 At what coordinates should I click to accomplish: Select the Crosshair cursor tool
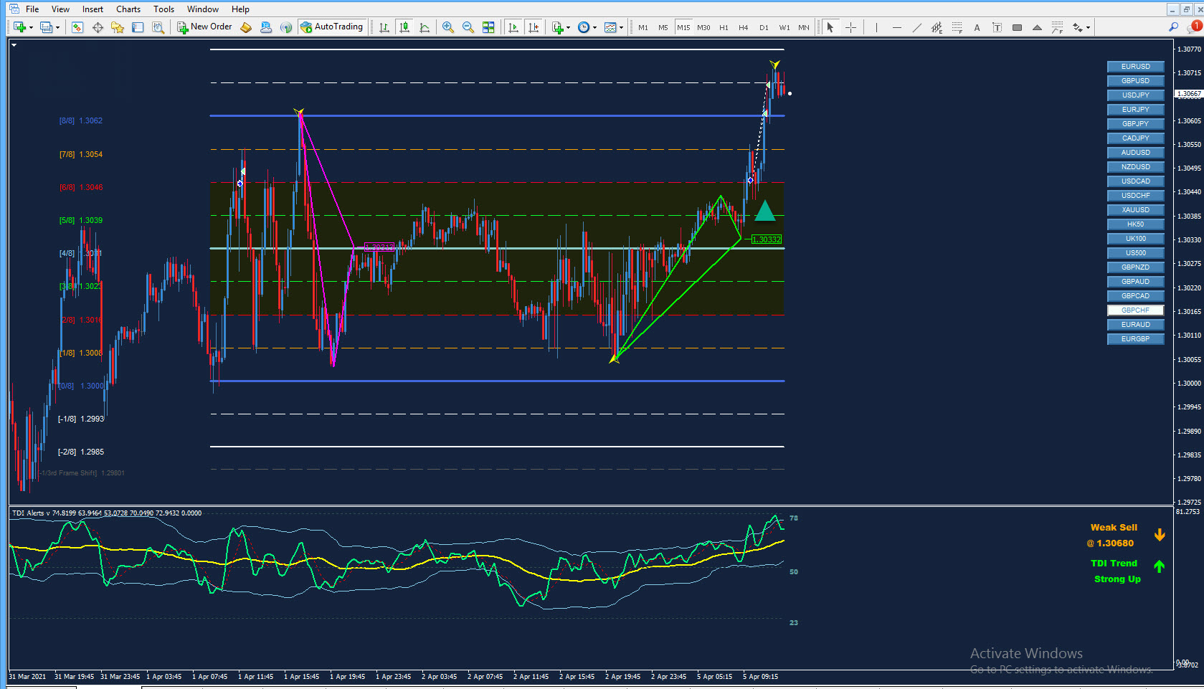[850, 27]
